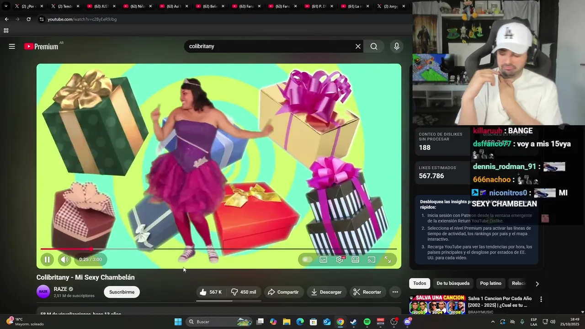Open the weather widget showing 16°C

[25, 322]
